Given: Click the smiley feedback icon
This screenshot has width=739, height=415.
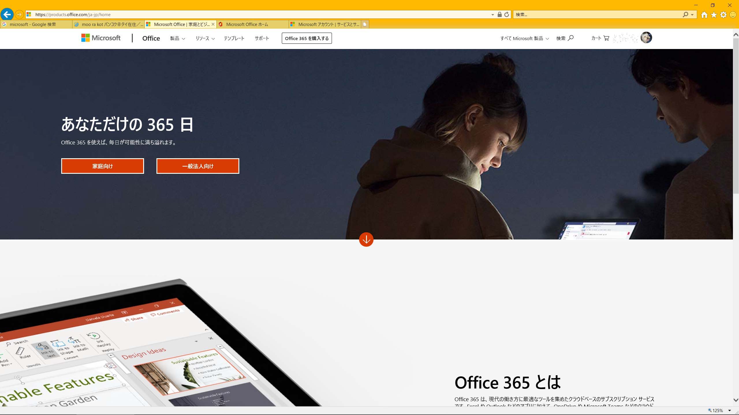Looking at the screenshot, I should click(x=733, y=15).
